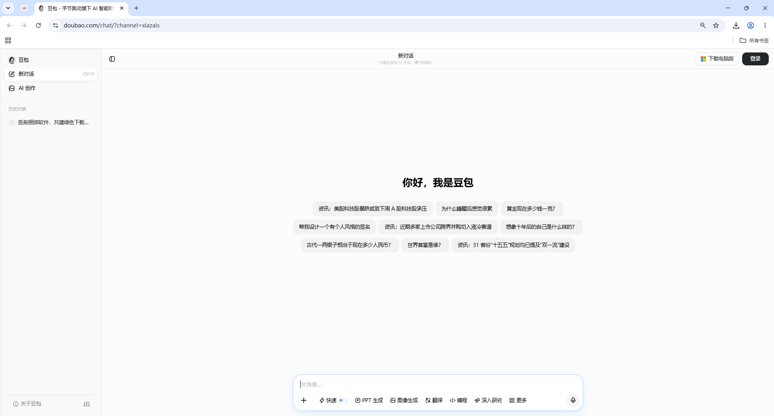The image size is (774, 416).
Task: Select prompt 黄金现在多少钱一克
Action: [x=532, y=209]
